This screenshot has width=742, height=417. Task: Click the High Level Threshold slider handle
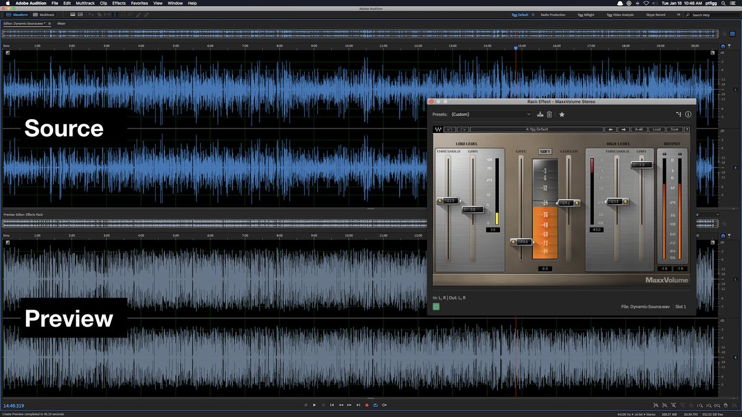616,201
